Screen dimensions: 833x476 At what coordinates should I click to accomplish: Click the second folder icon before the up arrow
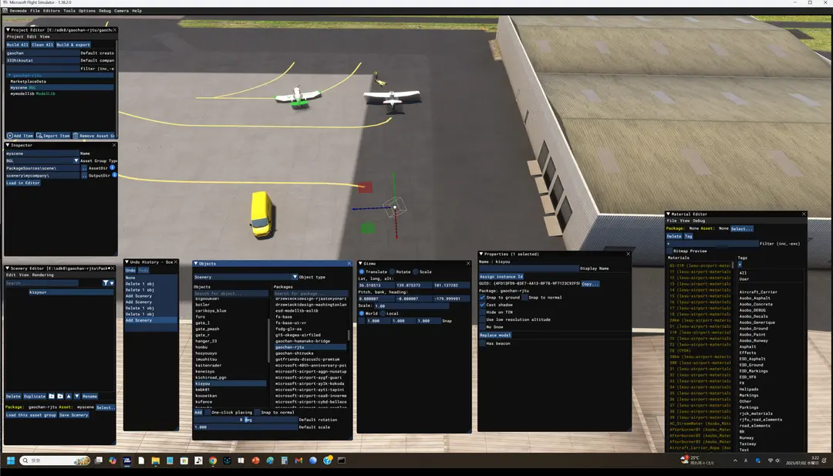(x=60, y=397)
